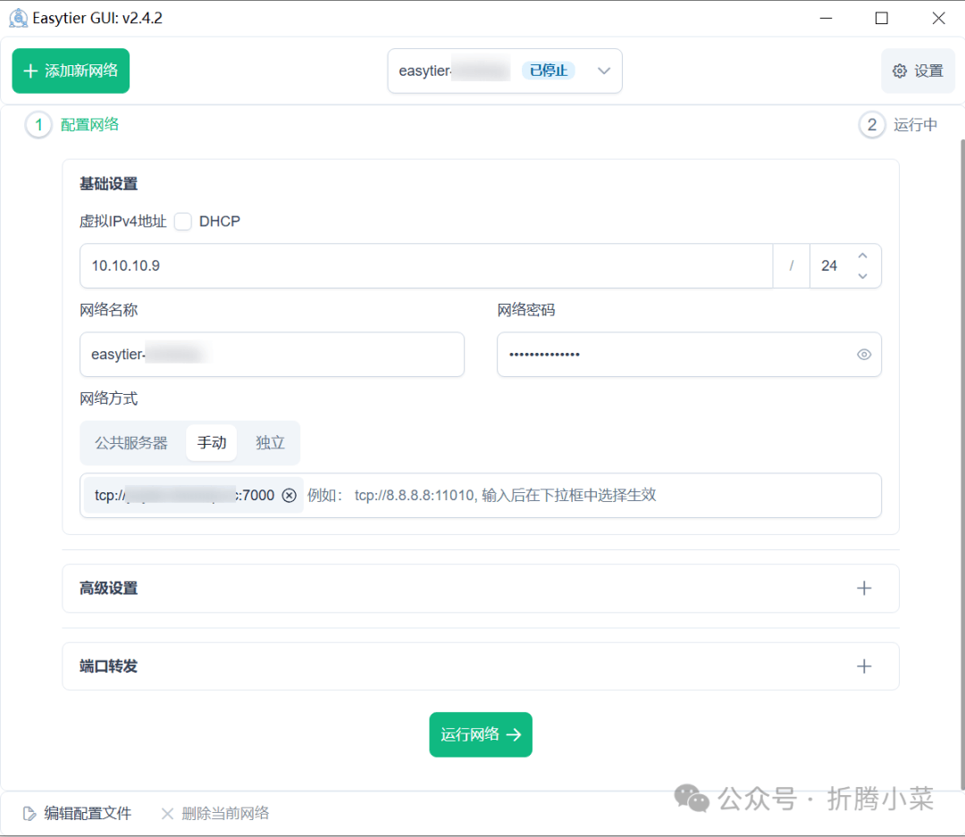Enable the DHCP checkbox
This screenshot has width=965, height=837.
[x=183, y=222]
